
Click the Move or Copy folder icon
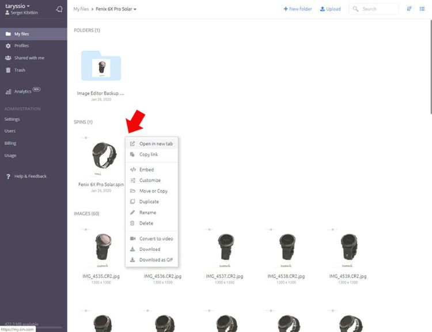(x=132, y=191)
